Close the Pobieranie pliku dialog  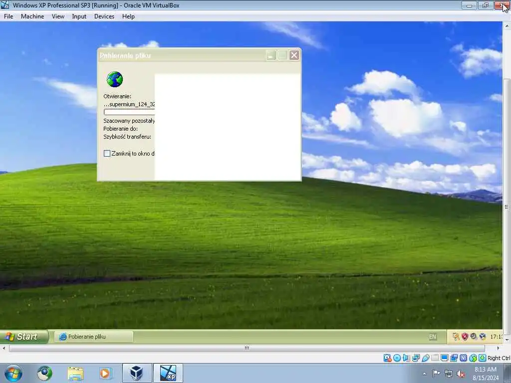(294, 55)
